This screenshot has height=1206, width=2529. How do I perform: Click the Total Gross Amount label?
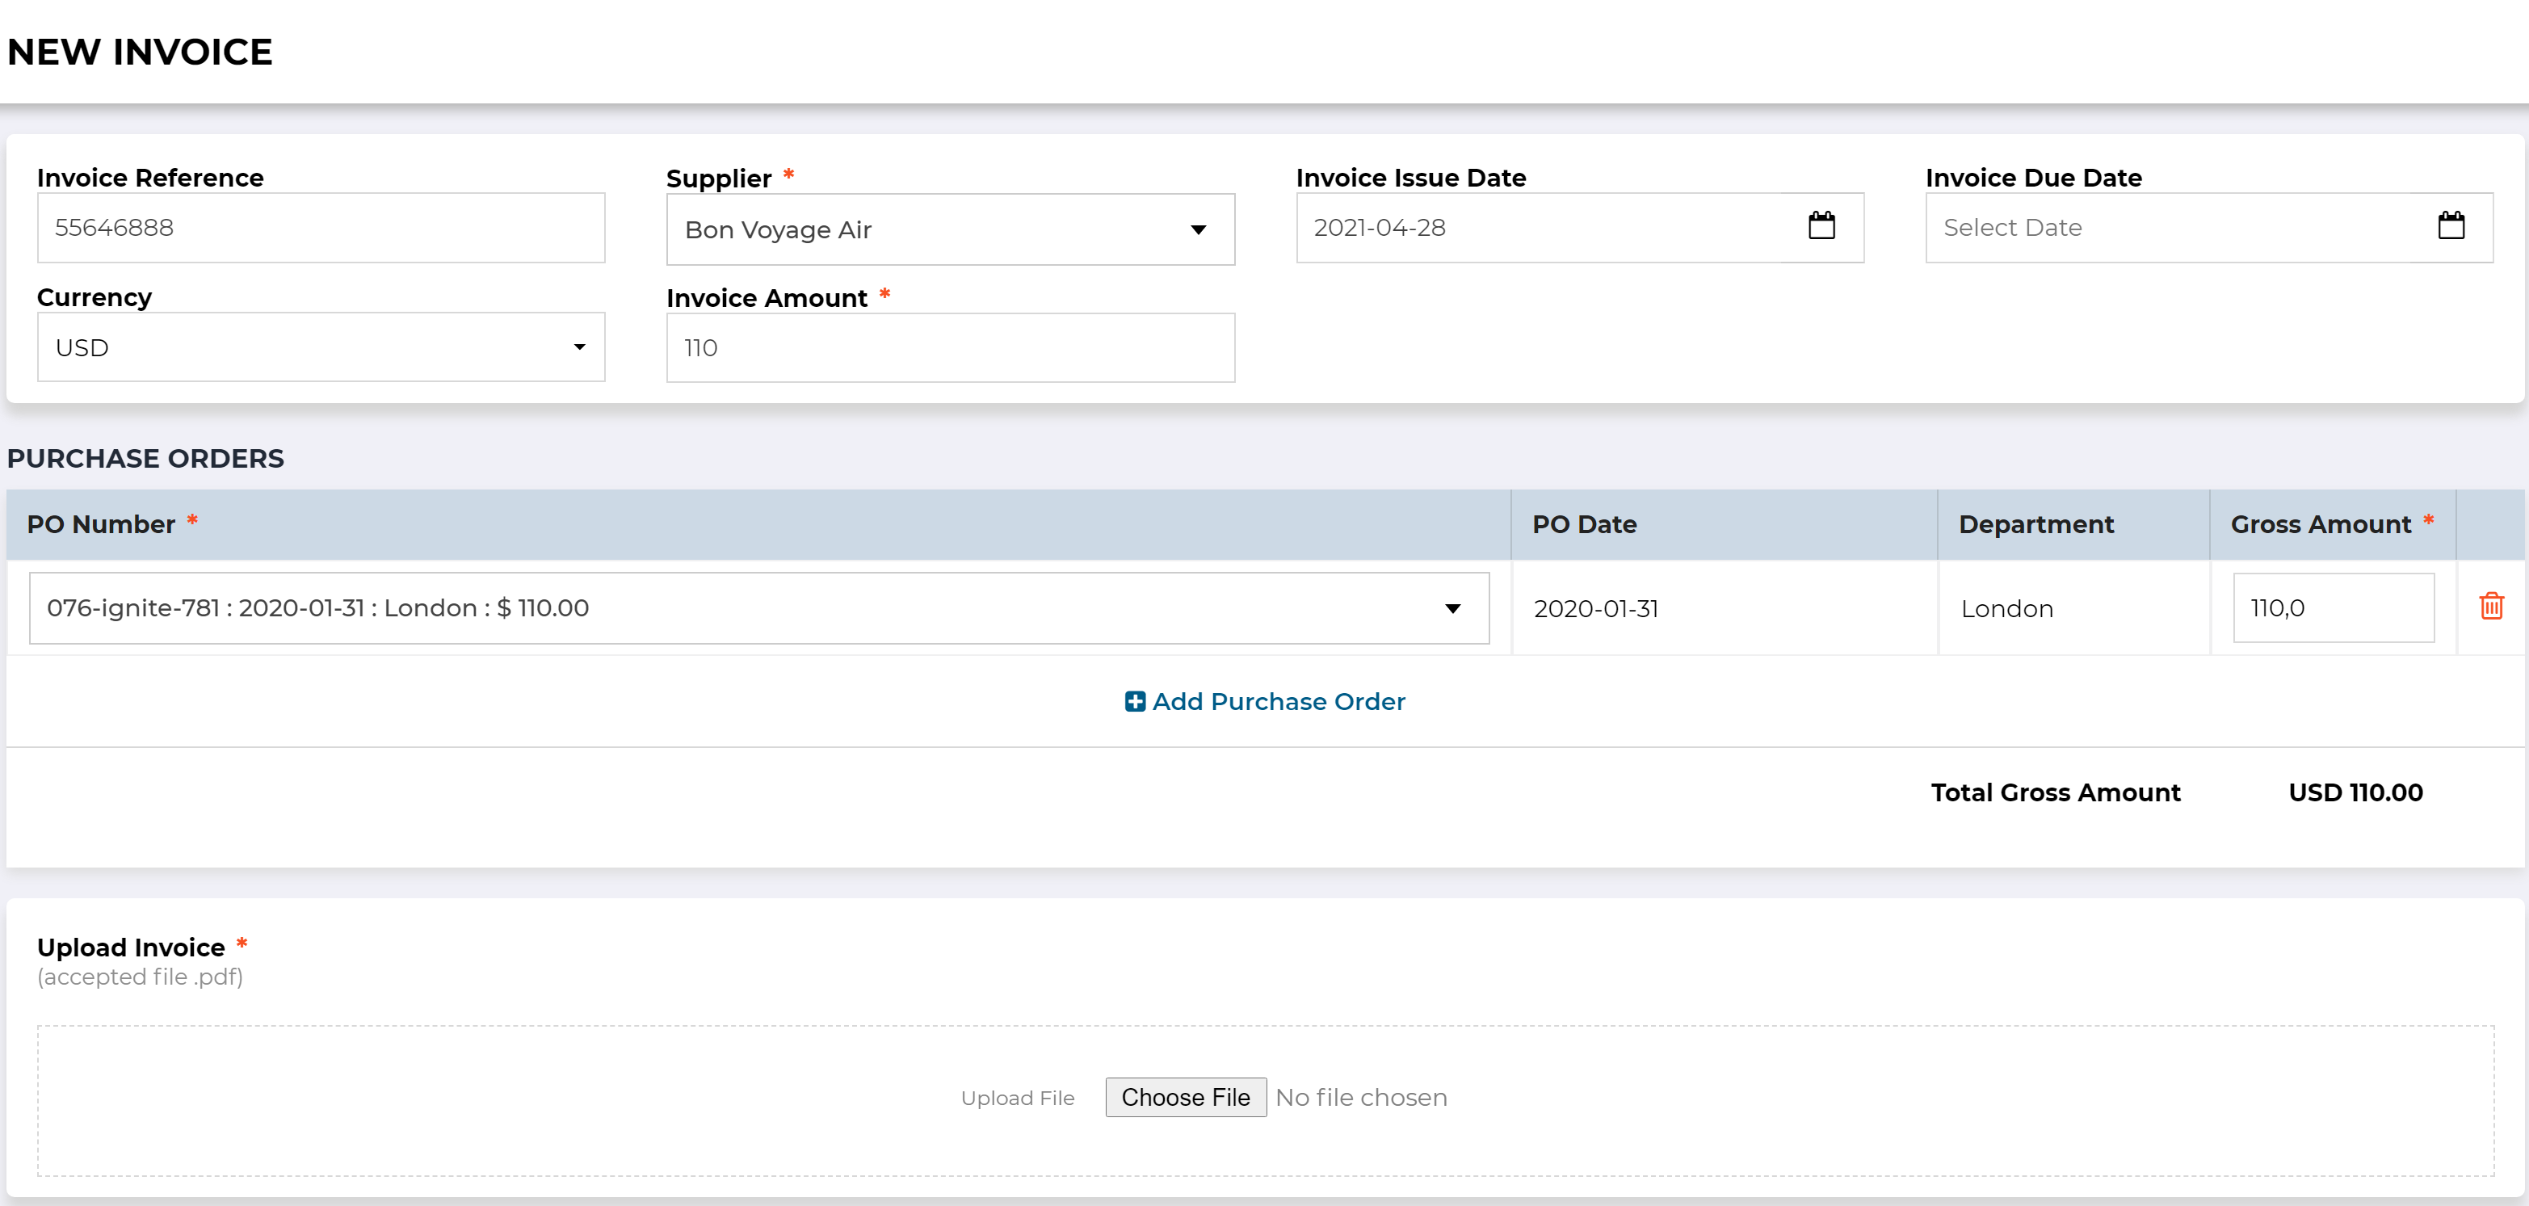point(2055,792)
